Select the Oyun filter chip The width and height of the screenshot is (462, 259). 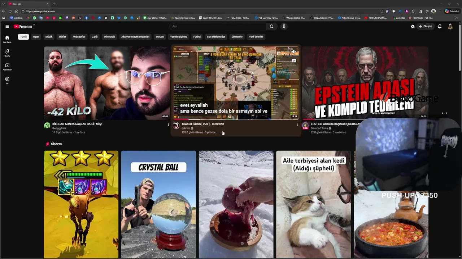click(36, 37)
